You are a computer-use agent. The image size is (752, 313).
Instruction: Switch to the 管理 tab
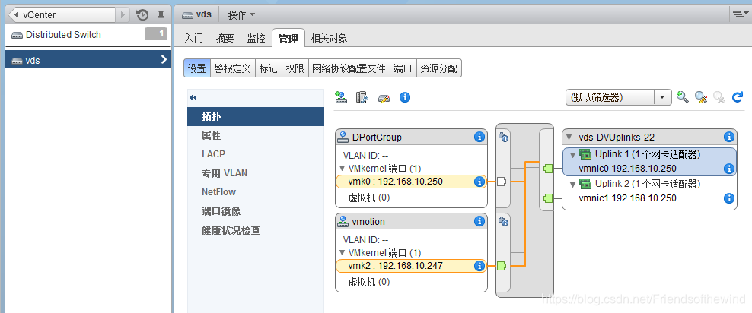click(288, 39)
